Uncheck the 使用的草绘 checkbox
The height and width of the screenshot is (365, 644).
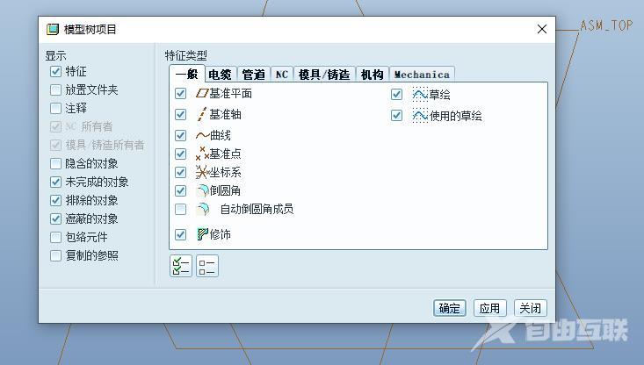(396, 116)
